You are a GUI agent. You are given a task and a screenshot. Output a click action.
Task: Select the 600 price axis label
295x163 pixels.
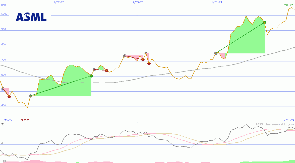coord(4,75)
